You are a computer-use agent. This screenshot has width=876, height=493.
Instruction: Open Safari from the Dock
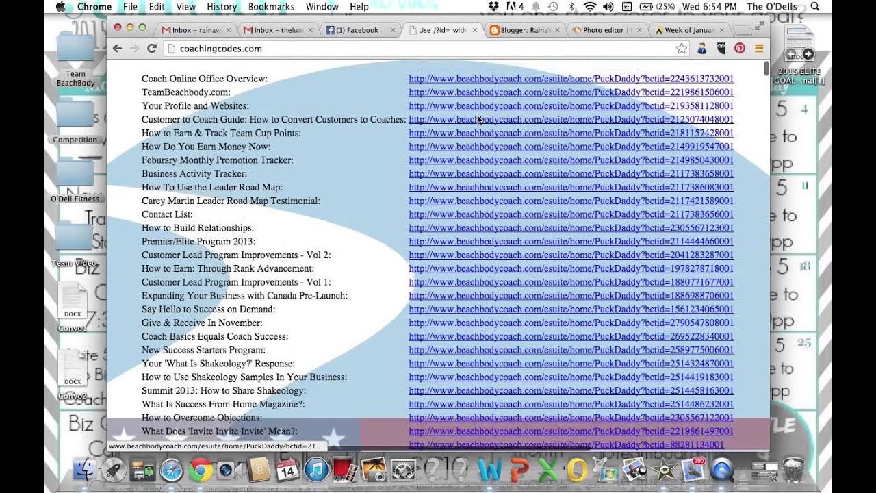[171, 470]
